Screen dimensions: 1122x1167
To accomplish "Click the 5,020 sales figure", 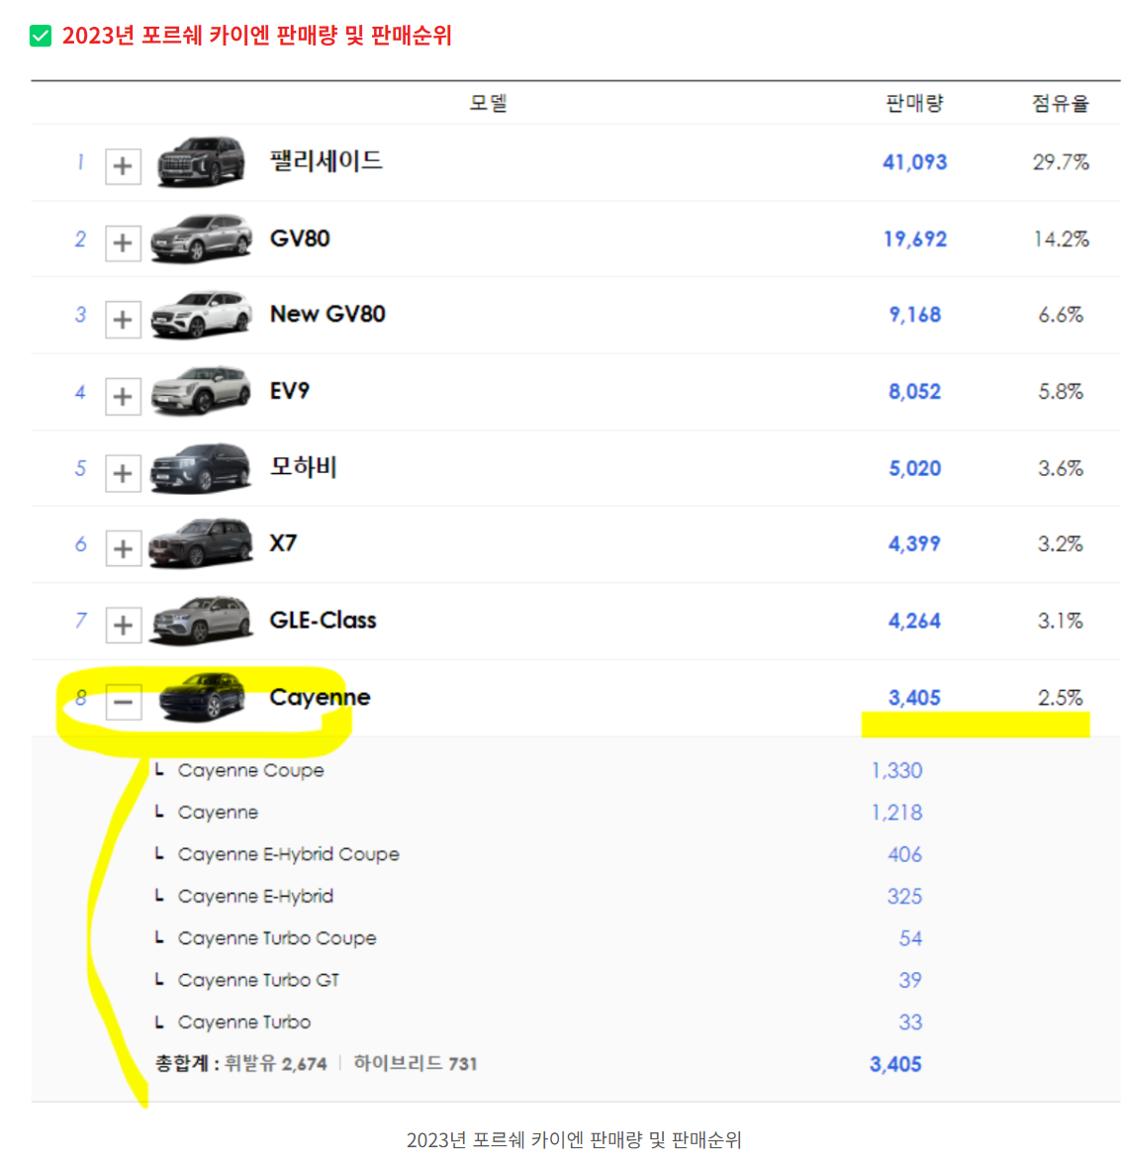I will point(914,468).
